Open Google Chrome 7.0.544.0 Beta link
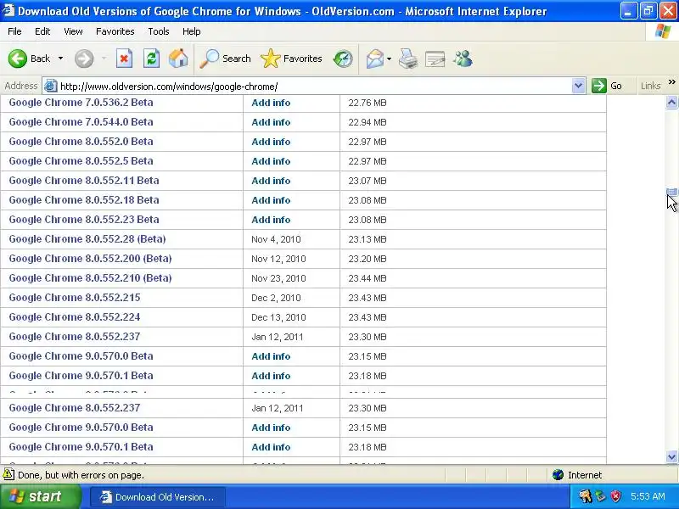679x509 pixels. [x=81, y=122]
